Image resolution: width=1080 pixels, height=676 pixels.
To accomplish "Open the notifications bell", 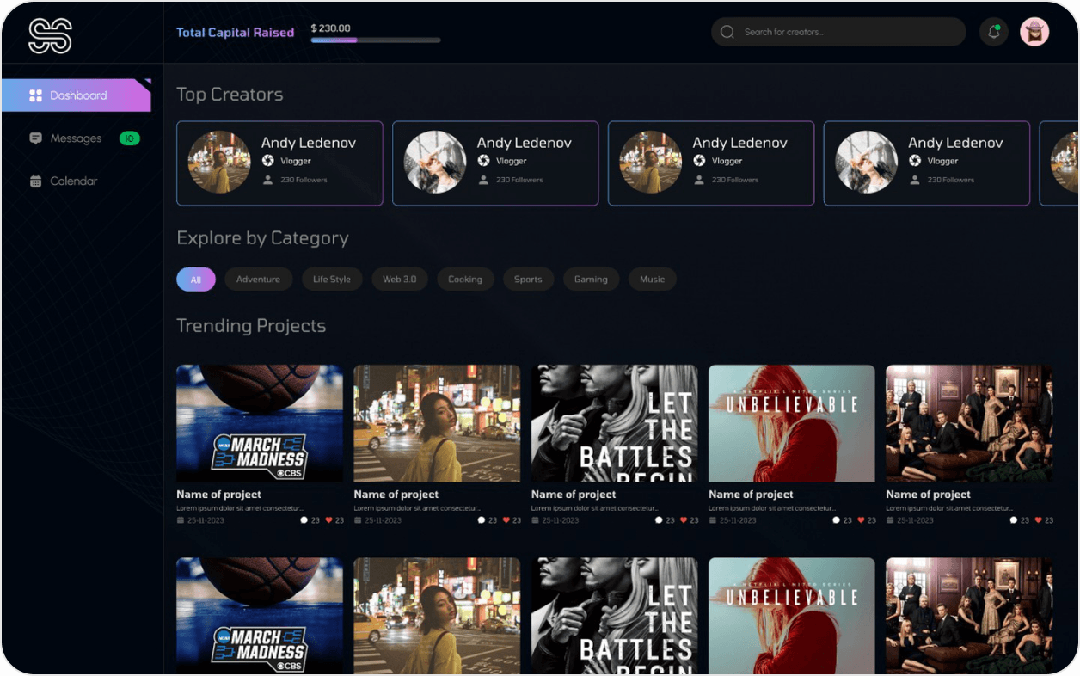I will (994, 32).
